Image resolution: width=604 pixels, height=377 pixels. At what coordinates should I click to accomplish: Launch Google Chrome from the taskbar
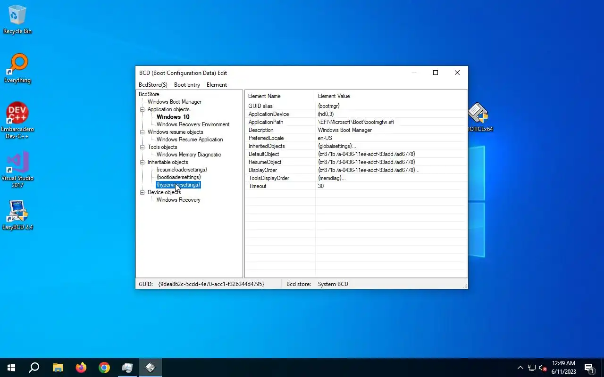[104, 368]
